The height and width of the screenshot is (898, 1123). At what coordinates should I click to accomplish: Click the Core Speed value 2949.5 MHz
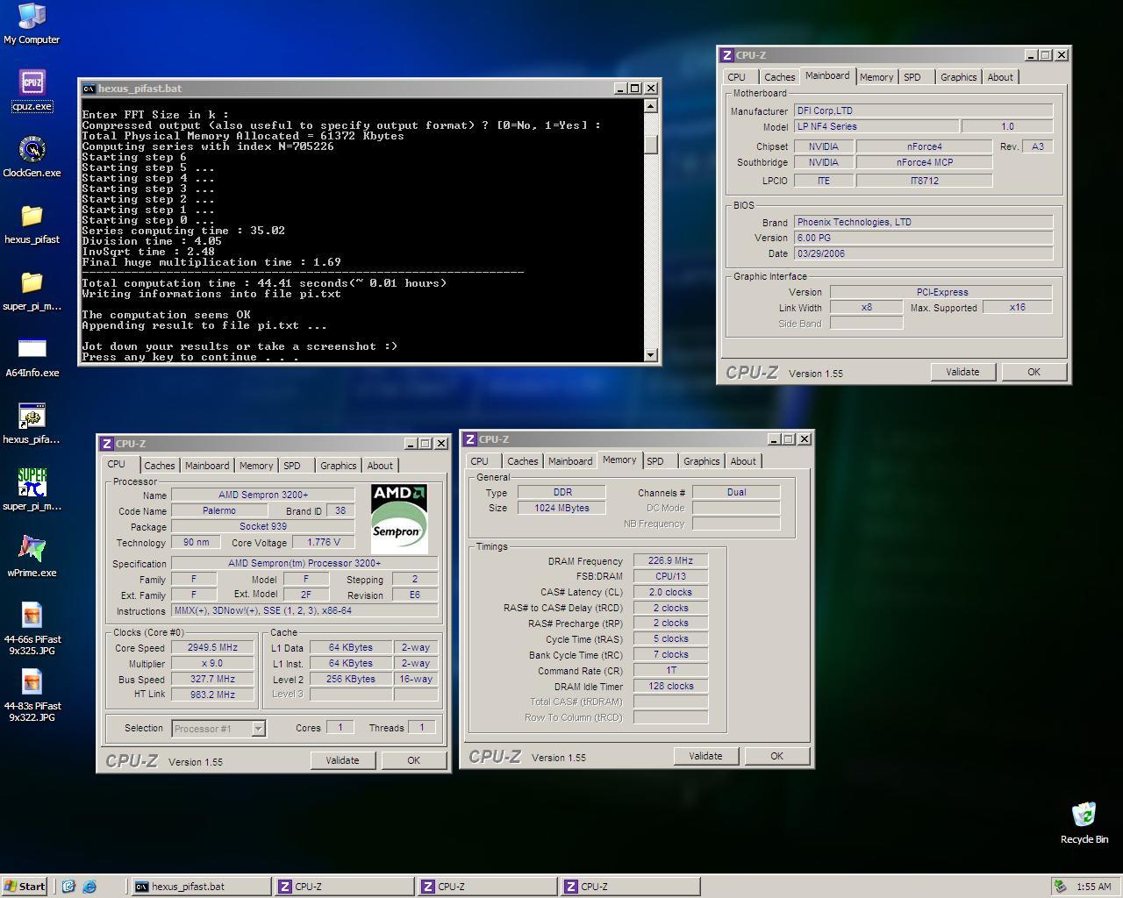point(212,648)
